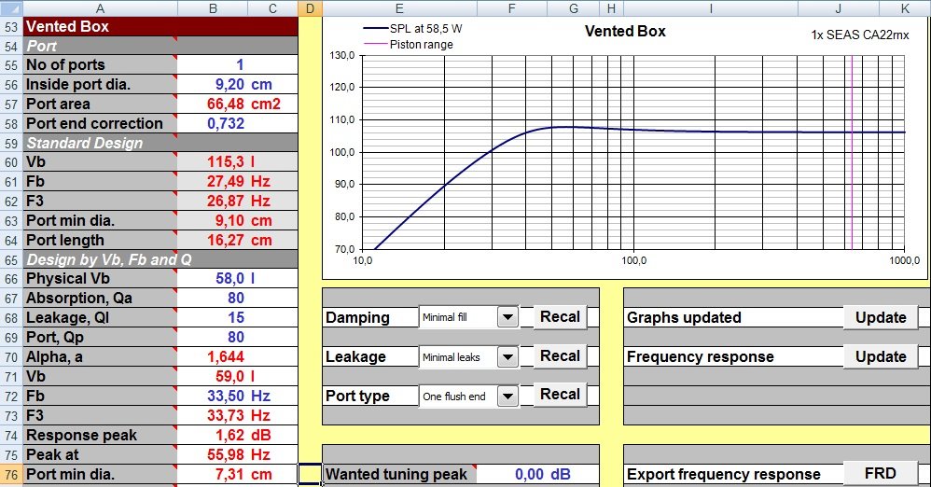Screen dimensions: 931x487
Task: Select the Piston range legend entry
Action: [420, 44]
